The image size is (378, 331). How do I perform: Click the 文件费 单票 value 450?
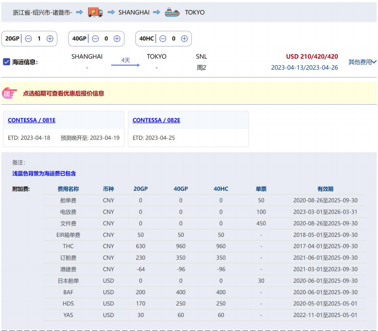(x=261, y=224)
